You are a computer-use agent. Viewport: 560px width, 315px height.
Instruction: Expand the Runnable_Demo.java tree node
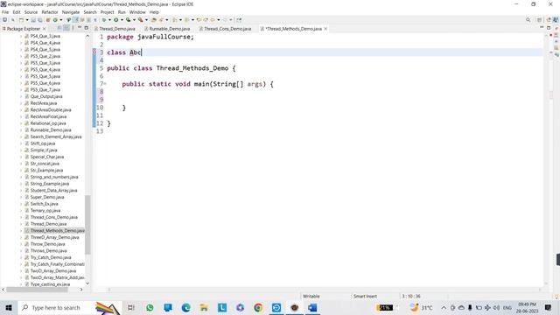pyautogui.click(x=21, y=130)
